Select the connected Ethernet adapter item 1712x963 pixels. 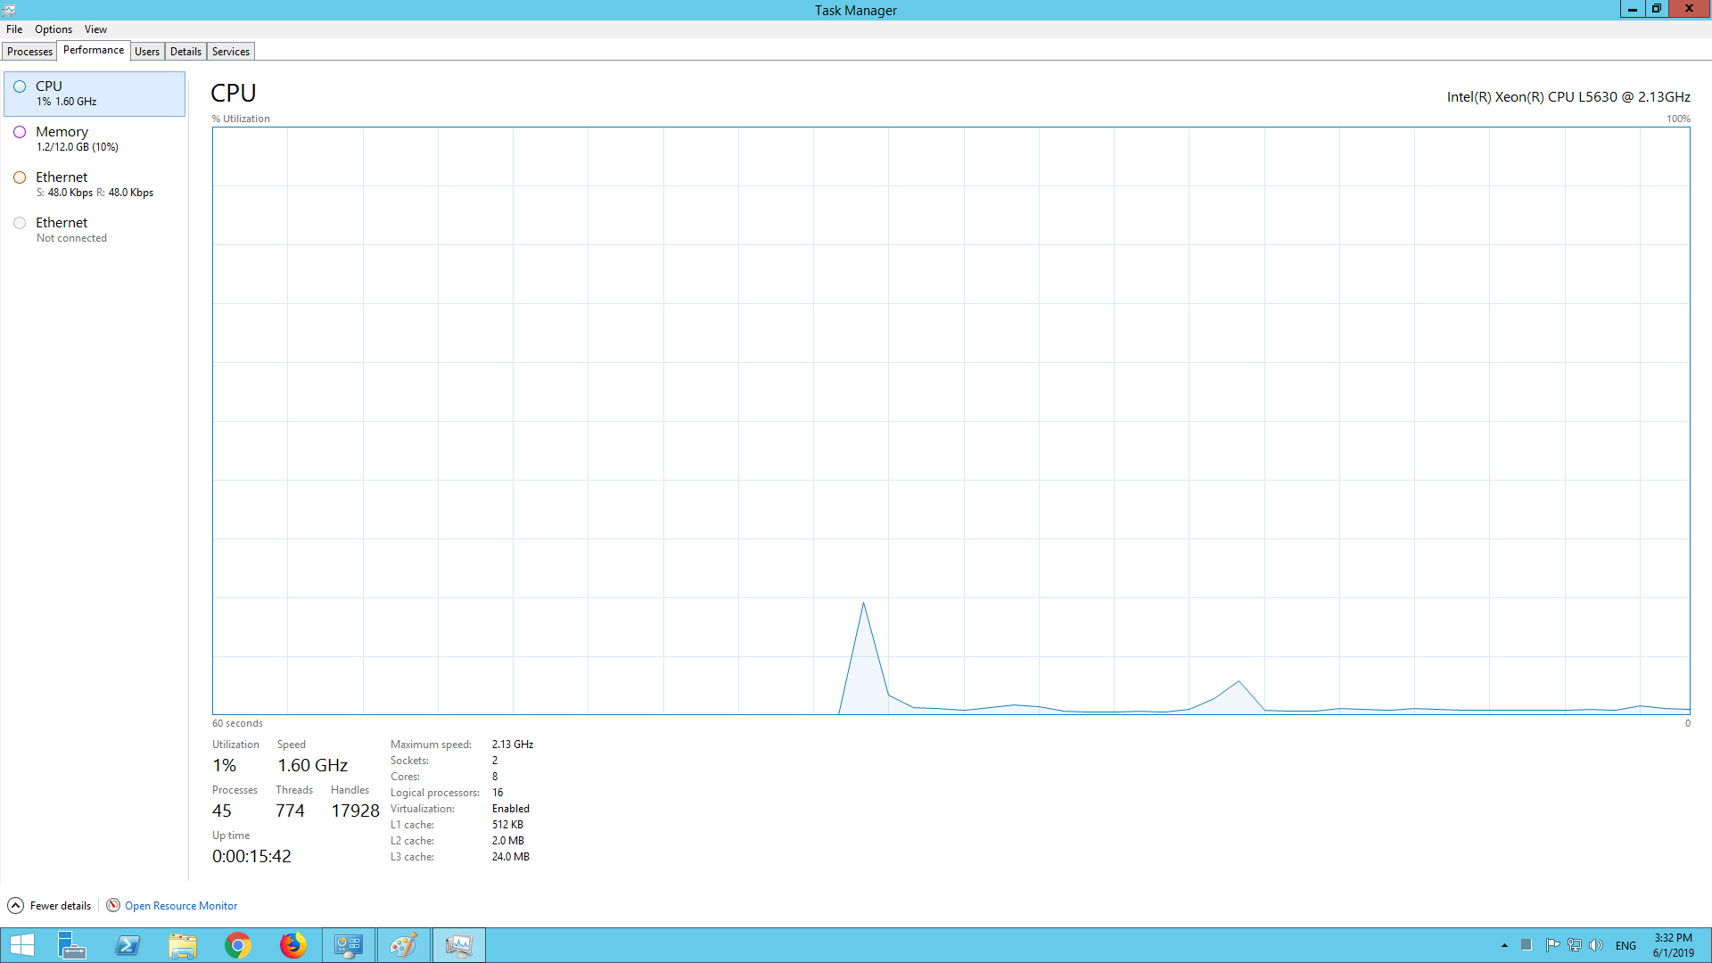(x=94, y=185)
